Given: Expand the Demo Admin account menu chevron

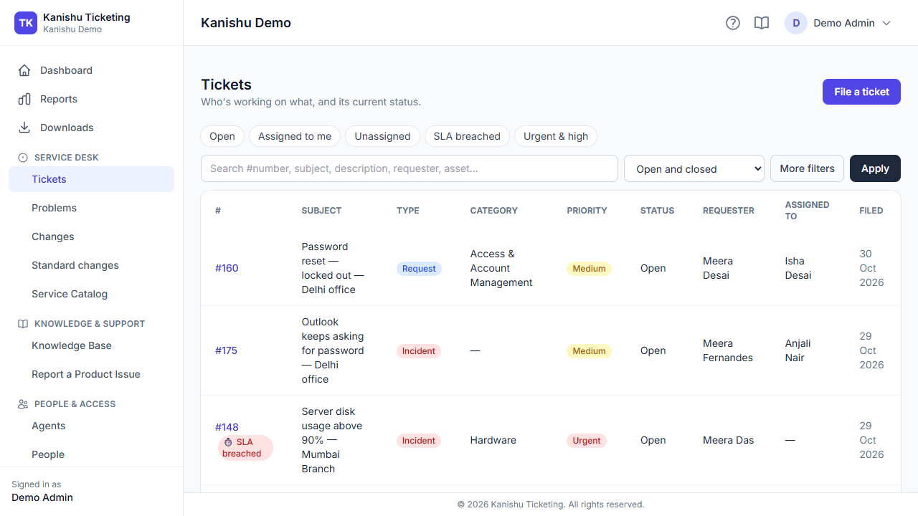Looking at the screenshot, I should (886, 23).
